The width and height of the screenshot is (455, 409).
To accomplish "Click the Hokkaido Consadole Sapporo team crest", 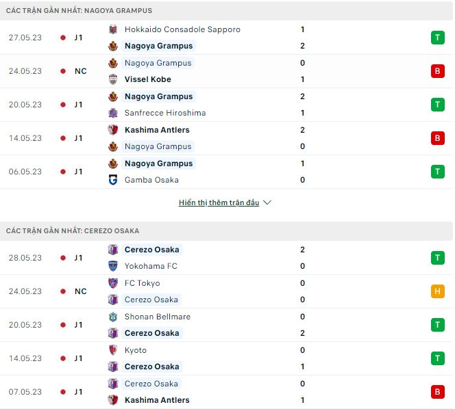I will click(113, 29).
